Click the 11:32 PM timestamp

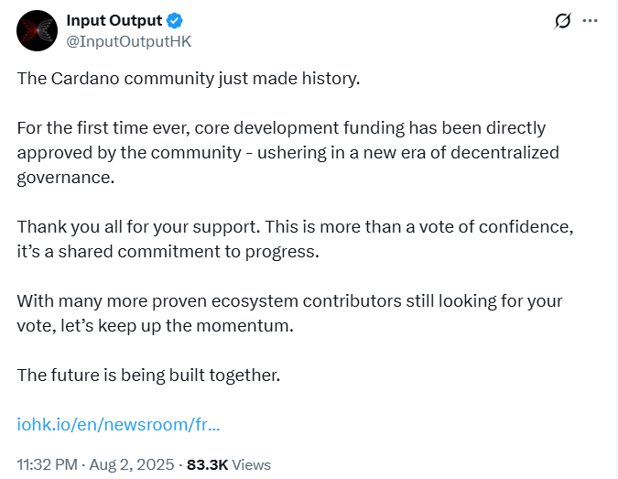(x=48, y=464)
